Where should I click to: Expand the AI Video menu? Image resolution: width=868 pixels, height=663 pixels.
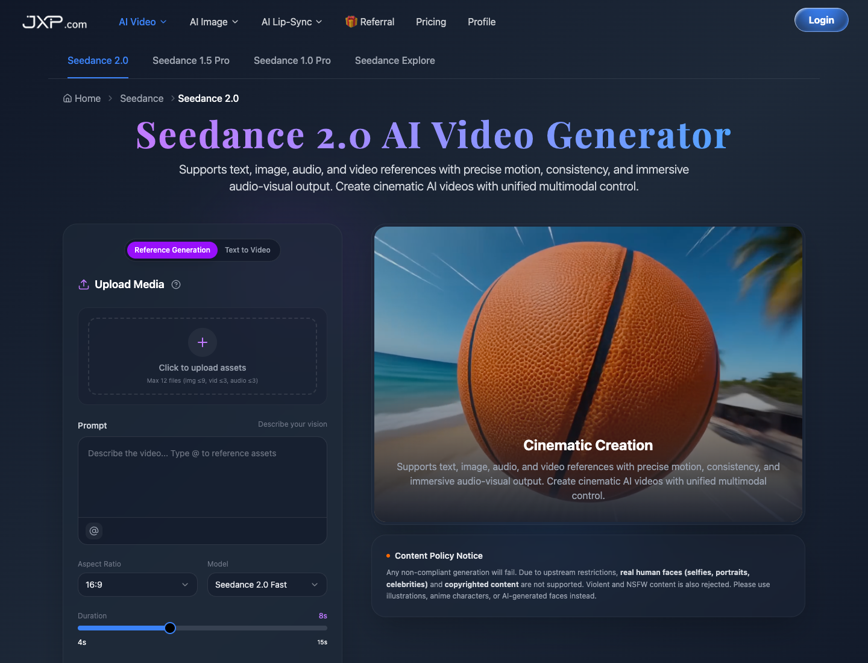tap(143, 22)
